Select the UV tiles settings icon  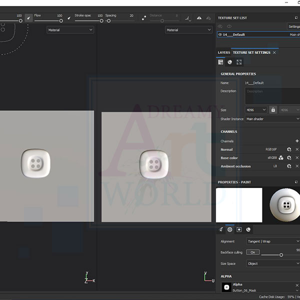click(x=239, y=62)
